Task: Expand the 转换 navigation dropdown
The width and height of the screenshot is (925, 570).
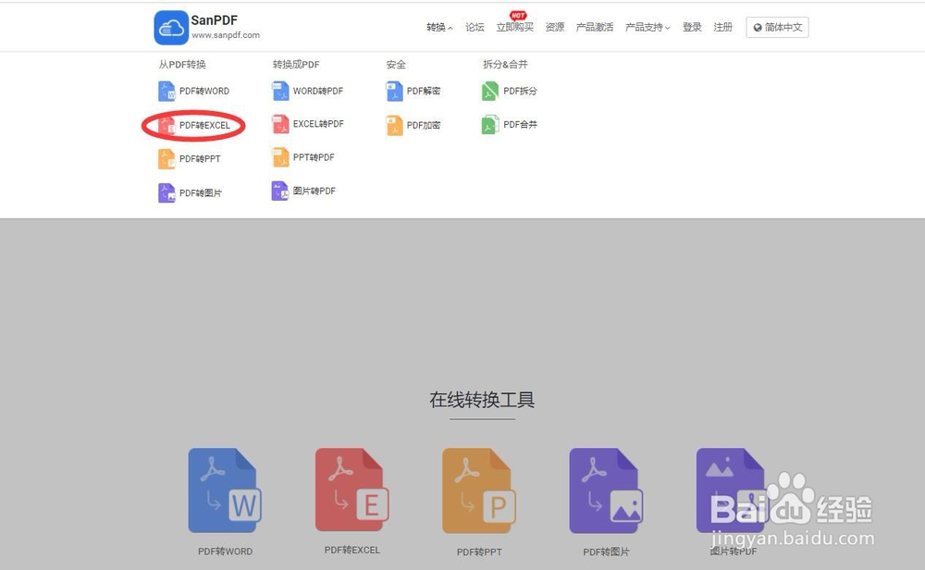Action: click(x=438, y=27)
